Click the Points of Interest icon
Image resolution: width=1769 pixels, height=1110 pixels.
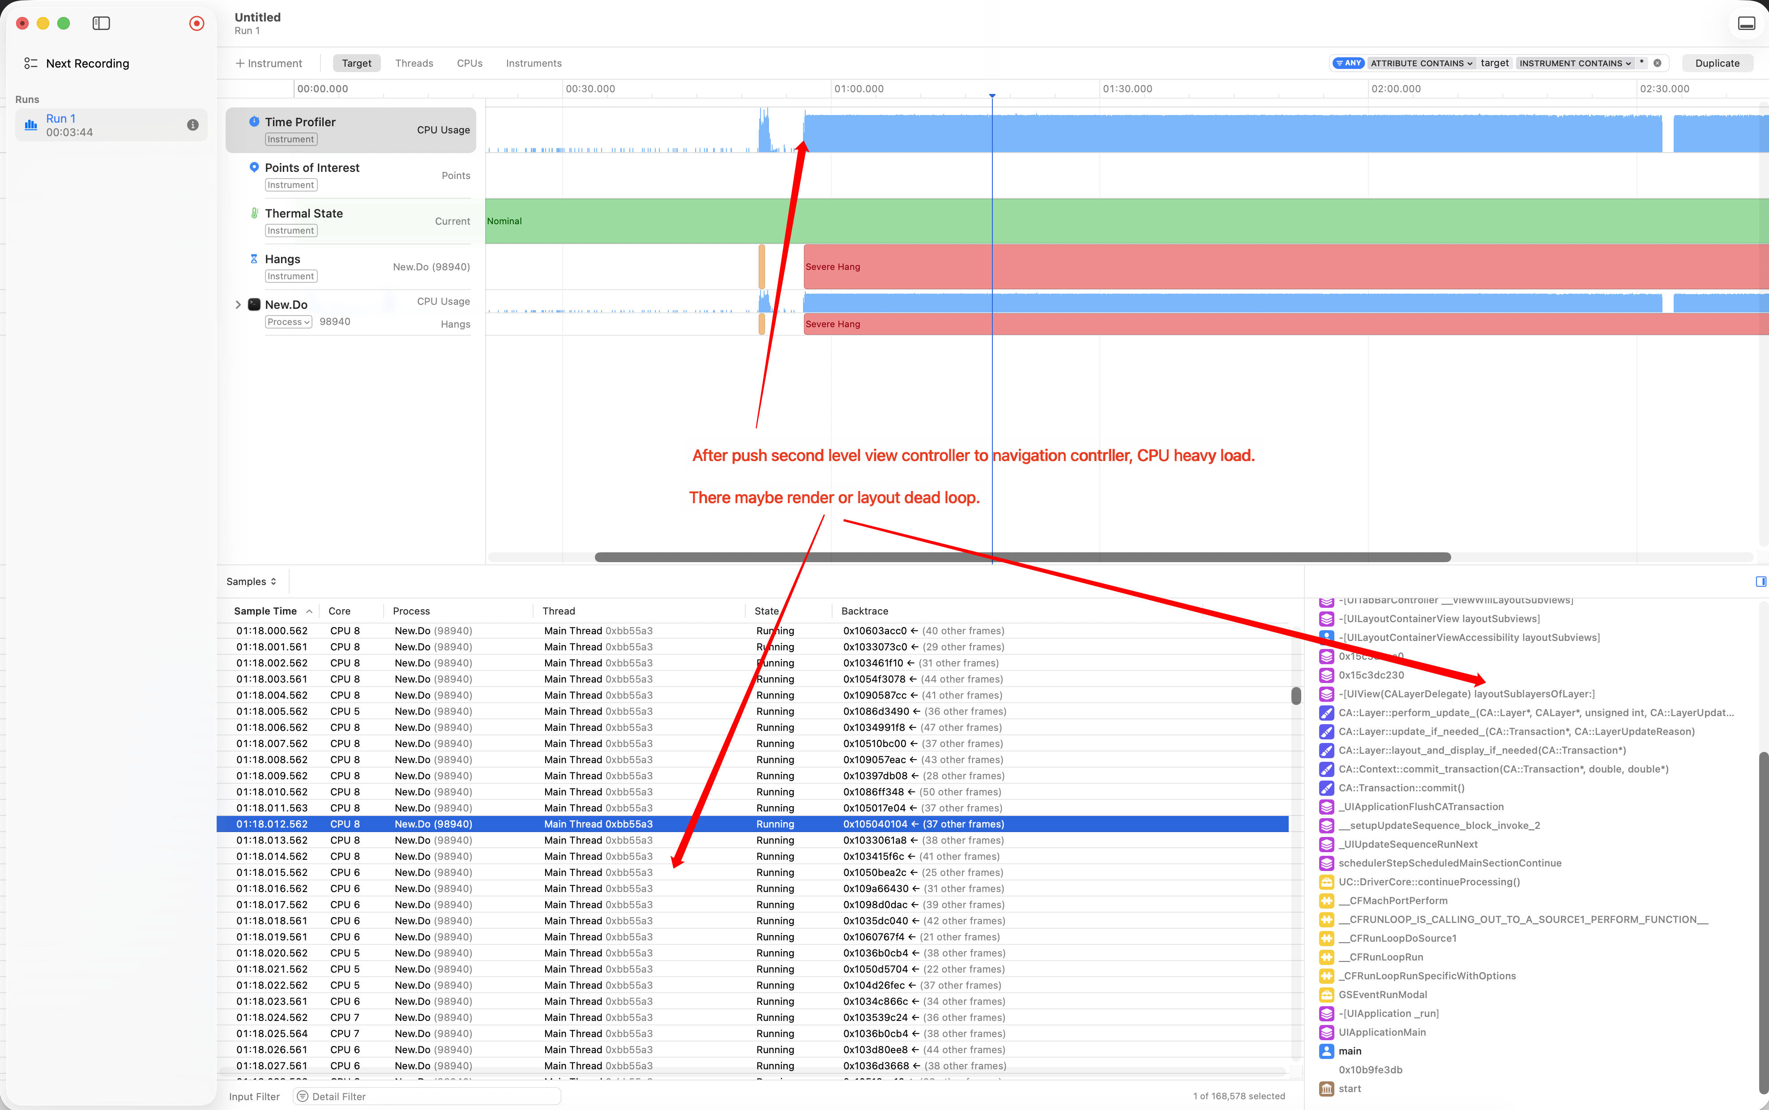253,167
